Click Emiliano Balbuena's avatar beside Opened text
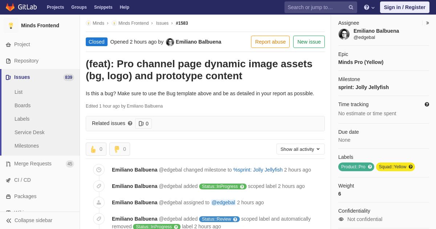The height and width of the screenshot is (229, 436). click(x=170, y=42)
